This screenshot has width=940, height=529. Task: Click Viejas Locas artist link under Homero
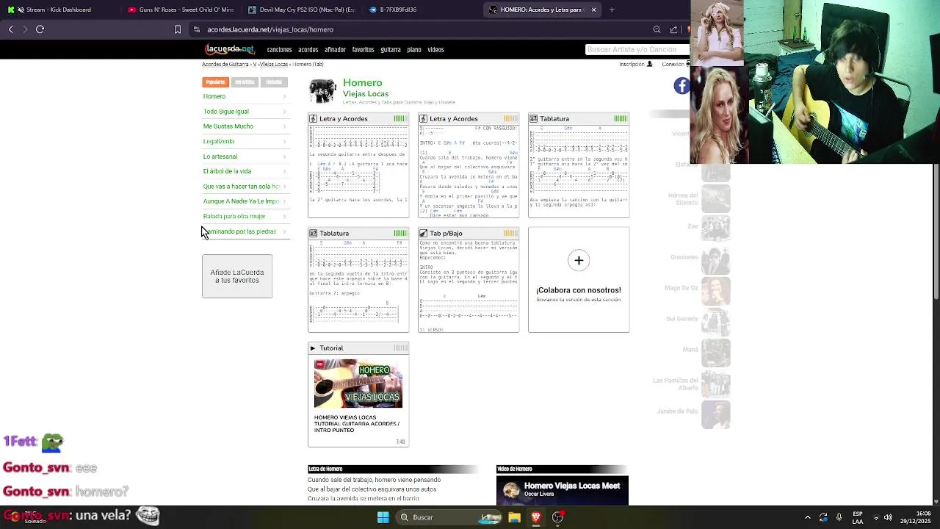pyautogui.click(x=366, y=94)
